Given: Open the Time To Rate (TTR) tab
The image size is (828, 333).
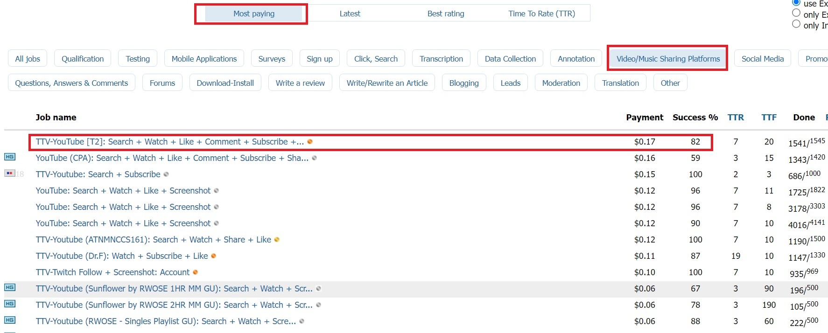Looking at the screenshot, I should (541, 14).
